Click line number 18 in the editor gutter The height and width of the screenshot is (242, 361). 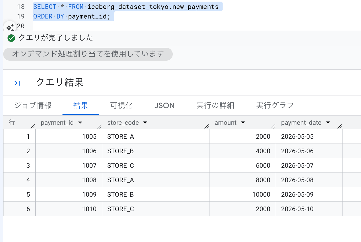coord(21,7)
